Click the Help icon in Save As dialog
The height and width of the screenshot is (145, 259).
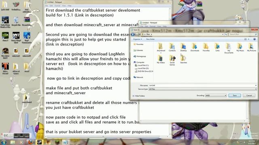pyautogui.click(x=255, y=39)
